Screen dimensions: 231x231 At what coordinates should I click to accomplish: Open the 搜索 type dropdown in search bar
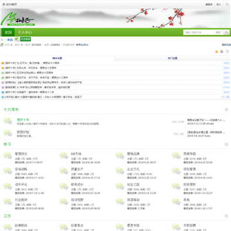coord(219,32)
